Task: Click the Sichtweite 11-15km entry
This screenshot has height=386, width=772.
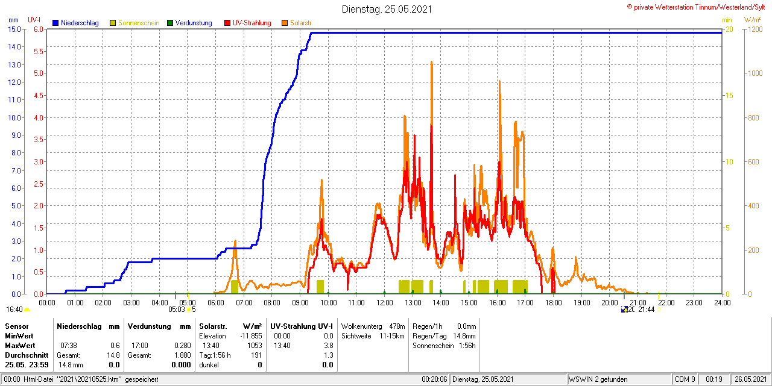Action: 373,335
